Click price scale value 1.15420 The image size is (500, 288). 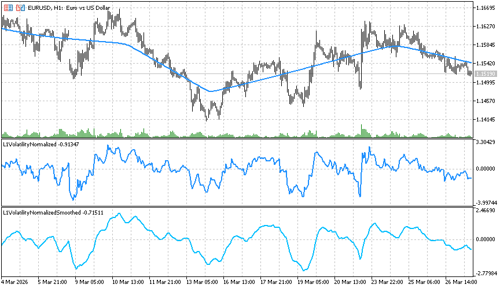click(x=486, y=64)
